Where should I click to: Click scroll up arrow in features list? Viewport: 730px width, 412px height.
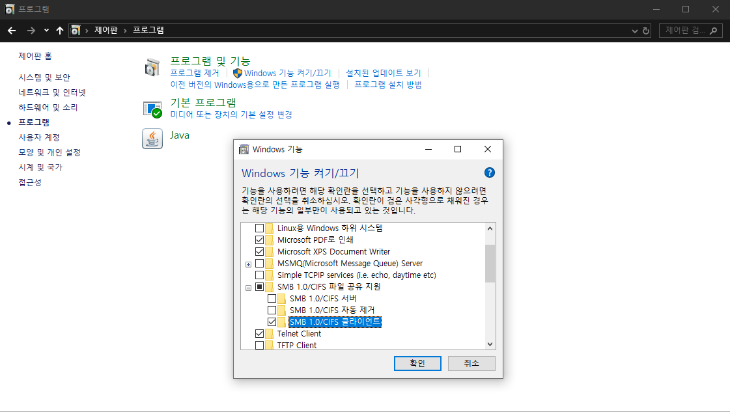(x=490, y=228)
